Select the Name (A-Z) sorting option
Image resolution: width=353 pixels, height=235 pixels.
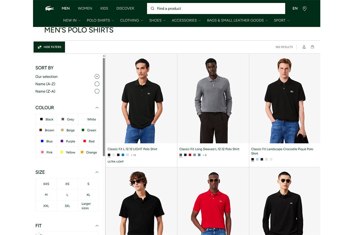pos(97,84)
